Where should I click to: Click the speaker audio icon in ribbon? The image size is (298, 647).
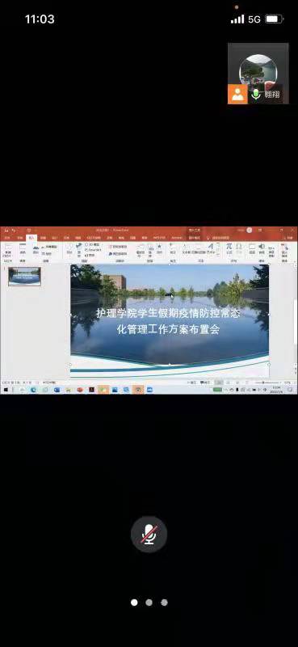tap(262, 247)
